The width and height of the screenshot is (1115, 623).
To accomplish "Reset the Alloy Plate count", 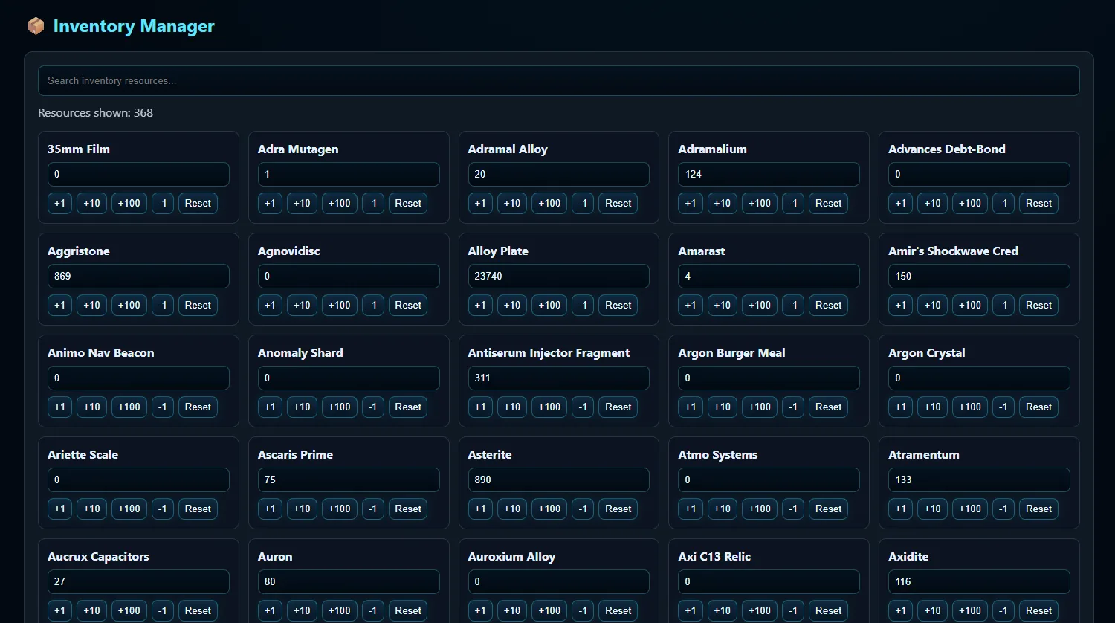I will (618, 305).
